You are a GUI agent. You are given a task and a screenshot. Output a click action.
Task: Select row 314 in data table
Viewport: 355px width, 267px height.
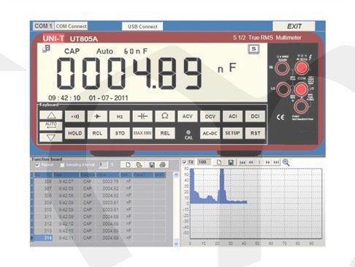tap(99, 238)
